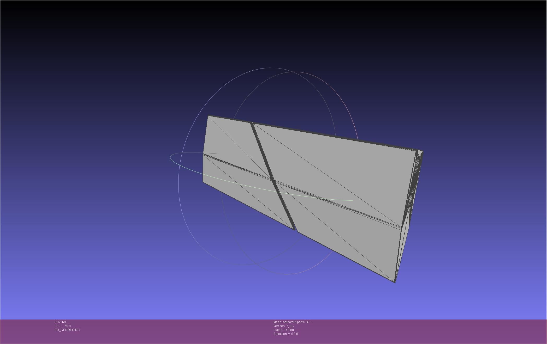The image size is (547, 344).
Task: Click the 'BO_RENDERING' label
Action: pos(67,330)
